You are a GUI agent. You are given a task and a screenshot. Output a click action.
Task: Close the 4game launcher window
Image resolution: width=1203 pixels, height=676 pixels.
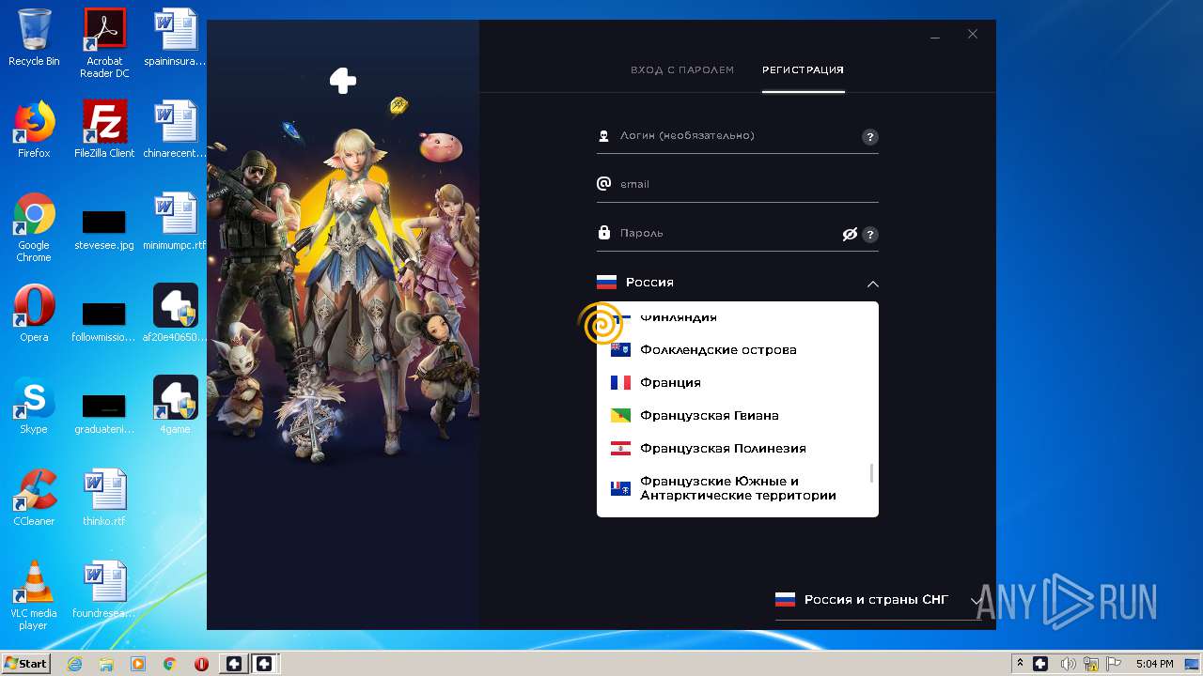tap(973, 35)
